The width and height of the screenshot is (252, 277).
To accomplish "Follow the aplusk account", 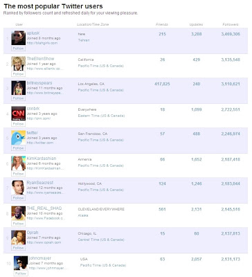I will (x=18, y=48).
